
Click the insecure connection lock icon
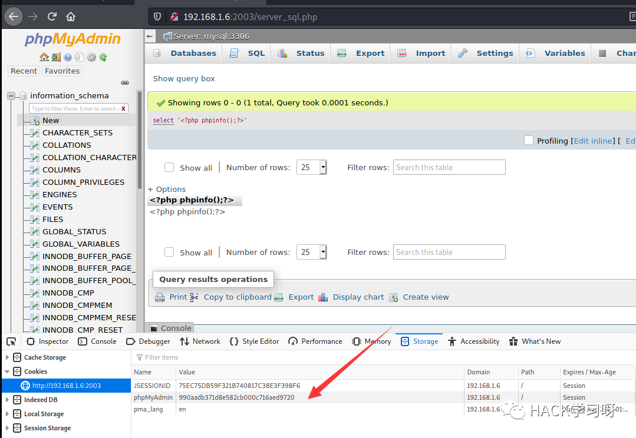[174, 16]
